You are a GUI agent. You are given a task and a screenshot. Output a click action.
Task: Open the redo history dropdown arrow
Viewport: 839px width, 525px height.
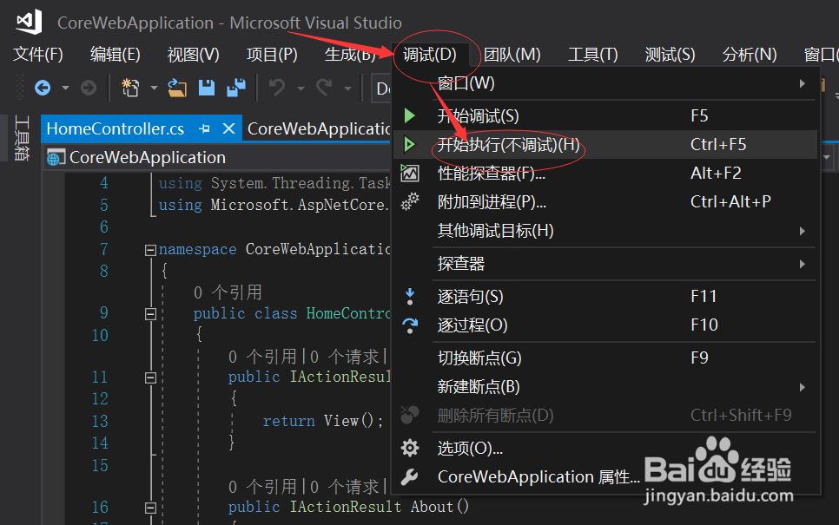347,88
